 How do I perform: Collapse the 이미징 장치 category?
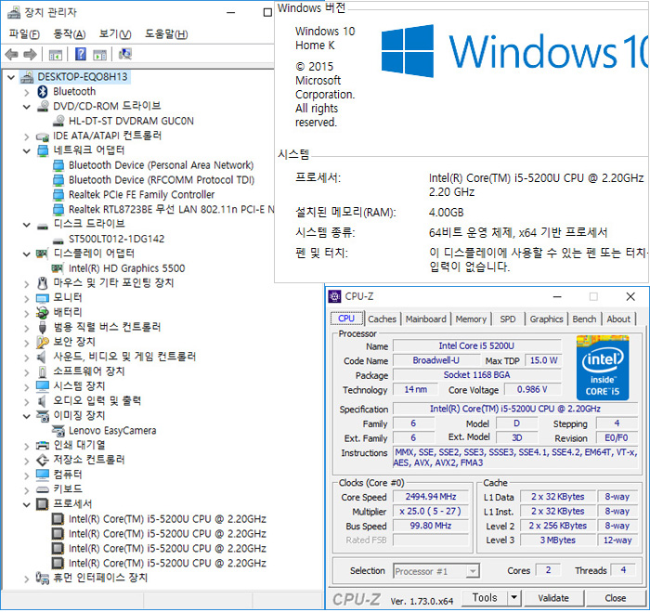(x=27, y=416)
